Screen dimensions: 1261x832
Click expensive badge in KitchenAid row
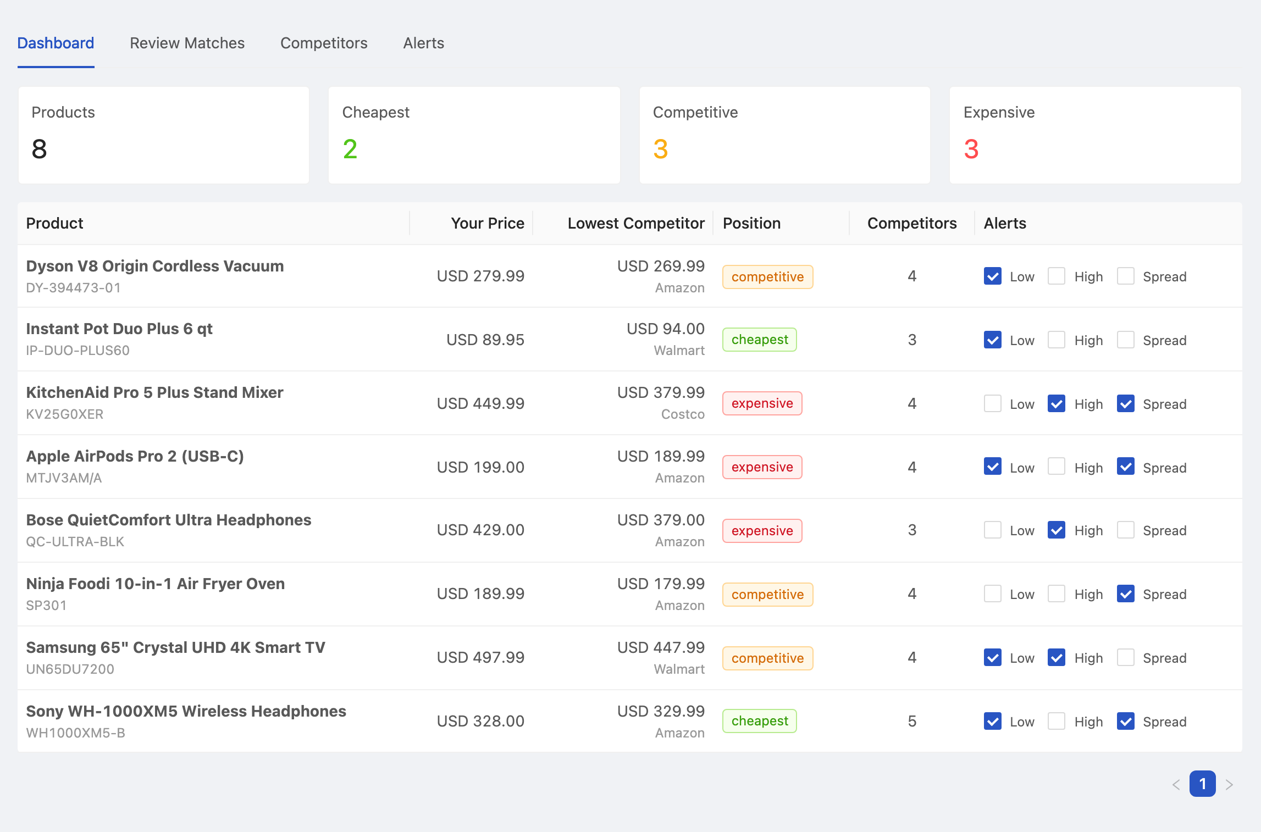pos(762,403)
